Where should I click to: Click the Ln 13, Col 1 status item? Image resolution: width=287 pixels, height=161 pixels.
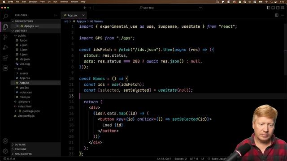point(164,159)
